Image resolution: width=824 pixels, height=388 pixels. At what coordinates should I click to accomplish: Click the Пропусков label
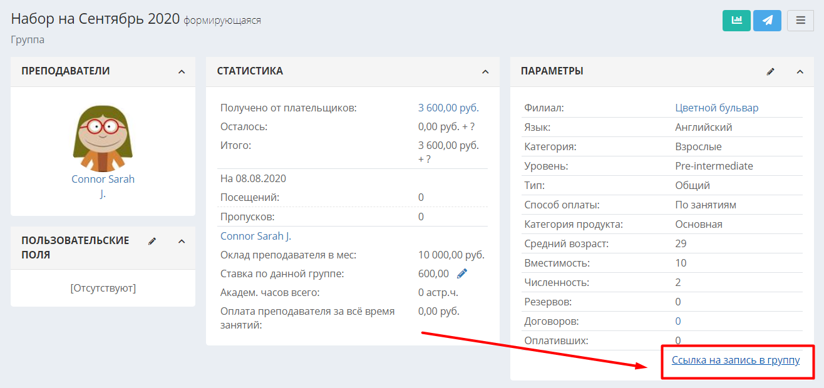248,217
